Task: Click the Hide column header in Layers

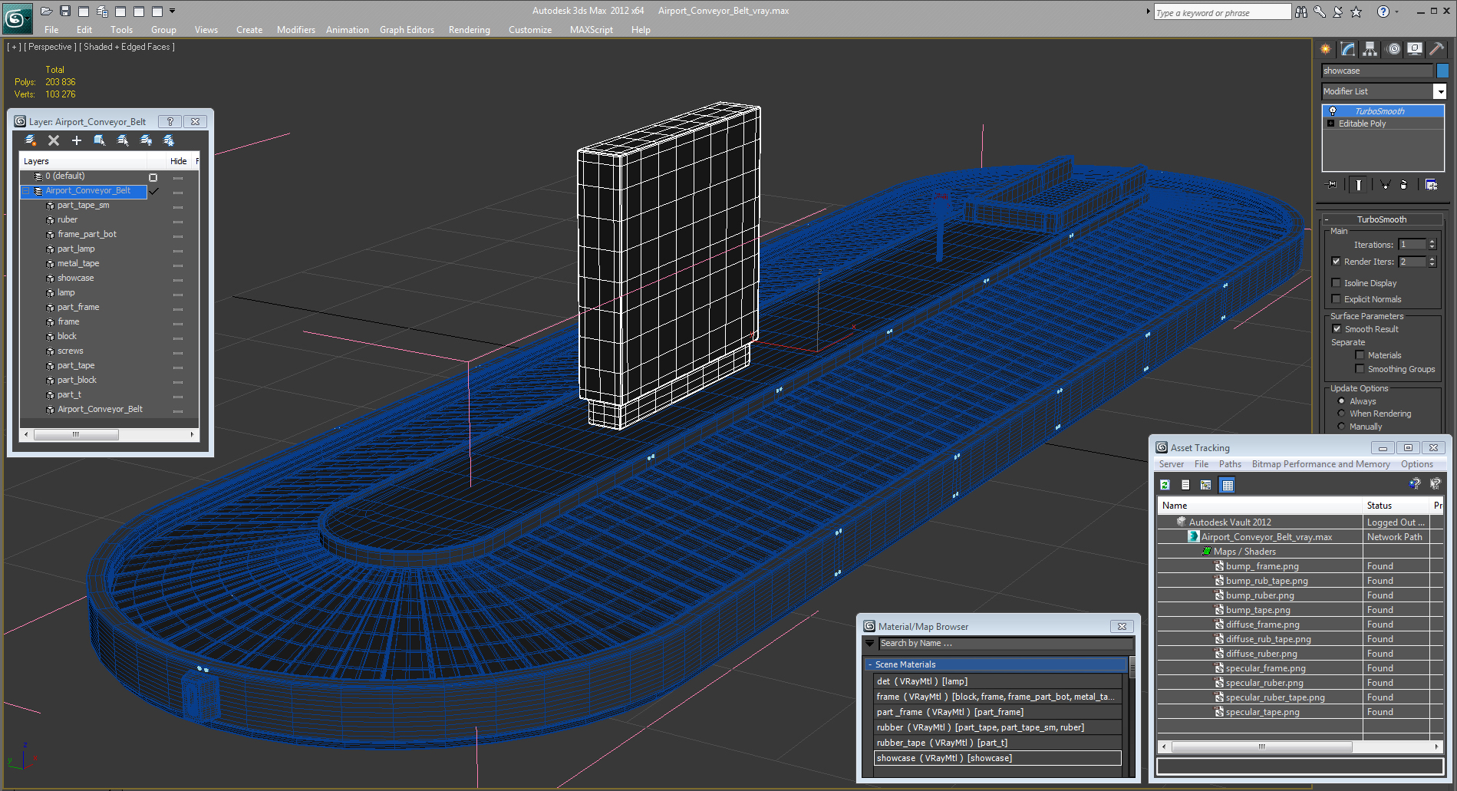Action: [179, 161]
